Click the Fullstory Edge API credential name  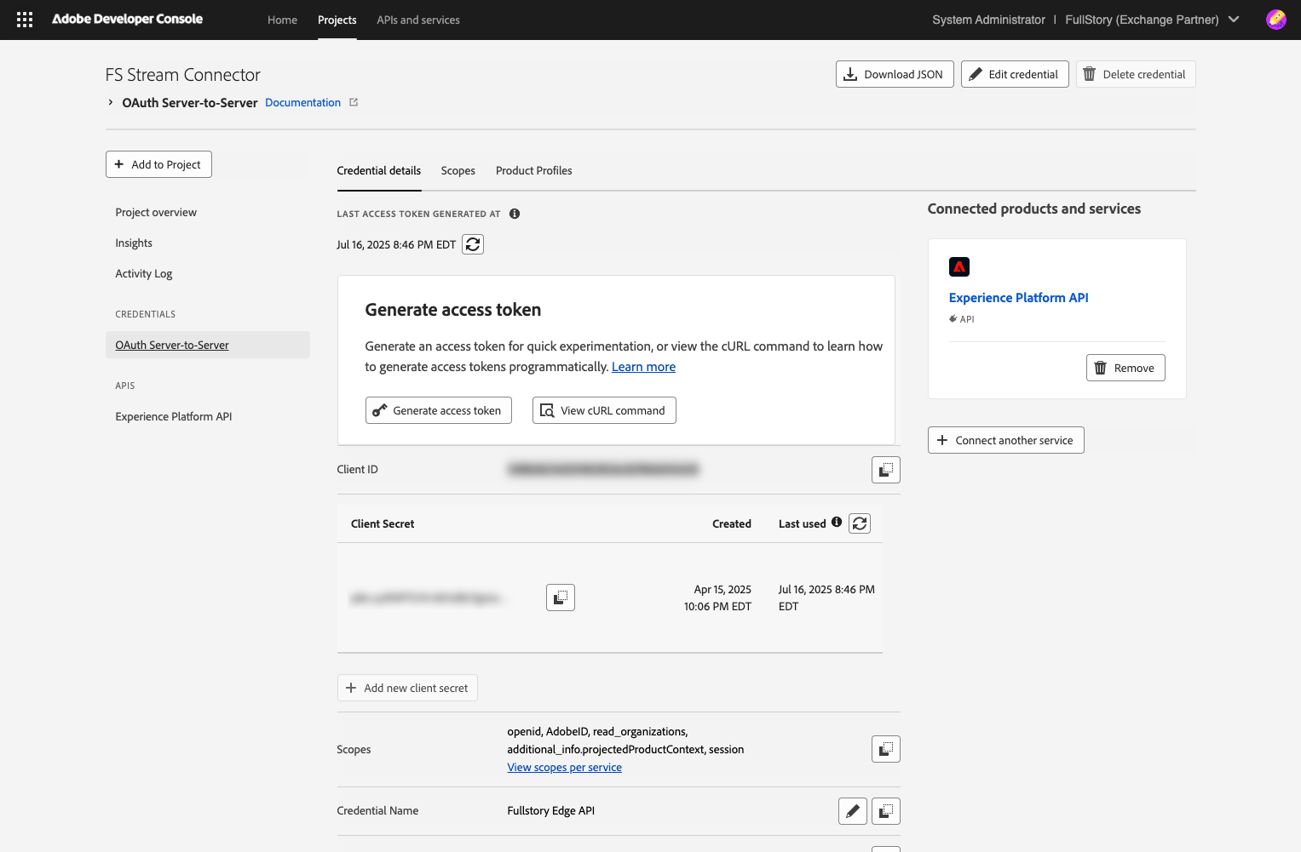[551, 810]
